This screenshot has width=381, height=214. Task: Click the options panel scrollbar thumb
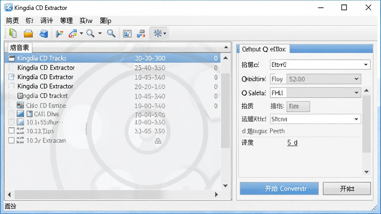[x=366, y=124]
